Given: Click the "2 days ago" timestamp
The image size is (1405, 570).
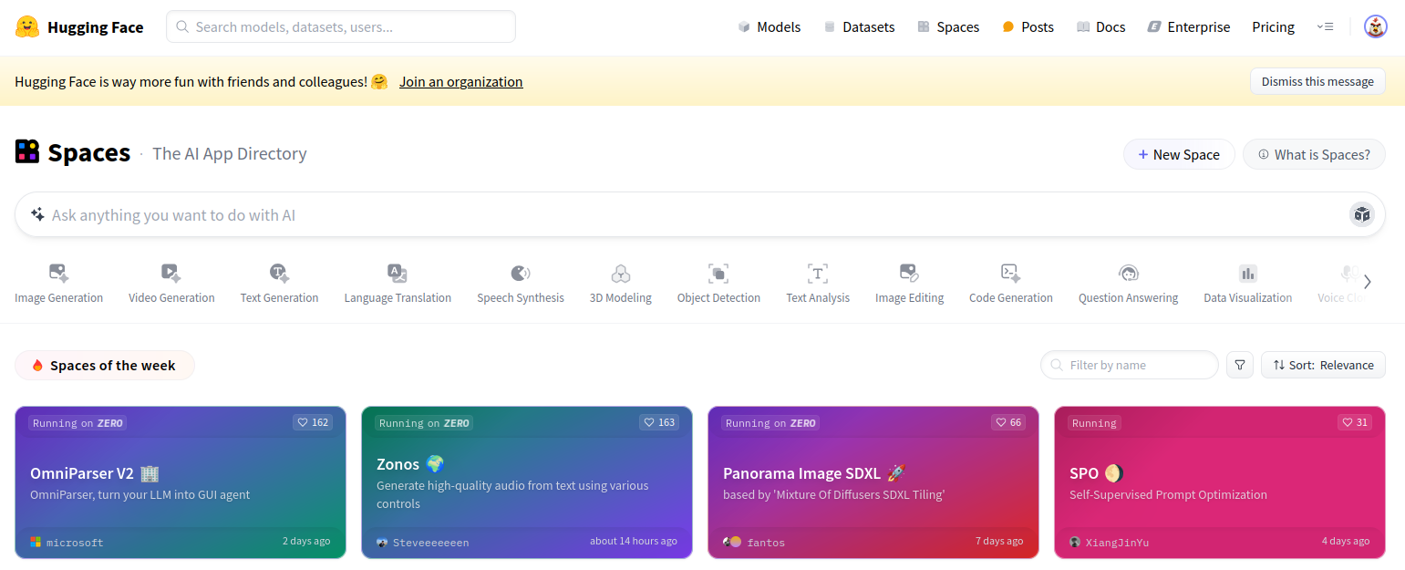Looking at the screenshot, I should coord(306,541).
